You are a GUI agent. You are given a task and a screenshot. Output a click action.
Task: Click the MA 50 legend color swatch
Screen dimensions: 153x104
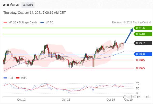tap(42, 23)
